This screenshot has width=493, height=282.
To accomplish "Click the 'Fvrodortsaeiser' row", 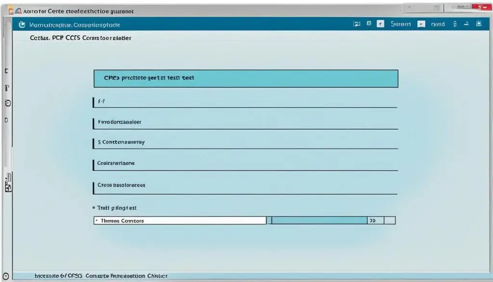I will point(245,123).
